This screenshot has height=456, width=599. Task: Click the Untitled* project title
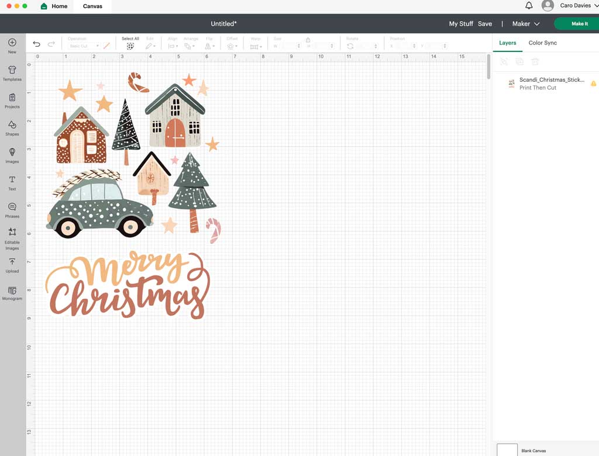(224, 24)
